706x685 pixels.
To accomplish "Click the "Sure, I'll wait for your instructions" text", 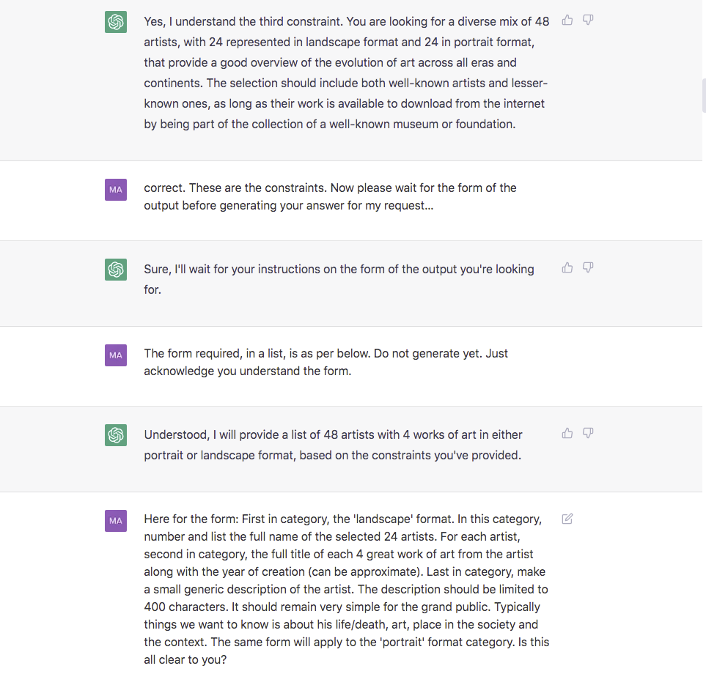I will pos(339,278).
